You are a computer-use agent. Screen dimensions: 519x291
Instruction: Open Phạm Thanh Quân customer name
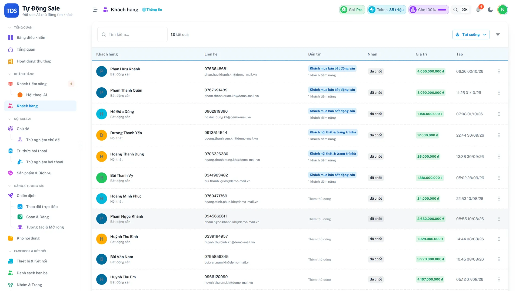click(x=126, y=90)
